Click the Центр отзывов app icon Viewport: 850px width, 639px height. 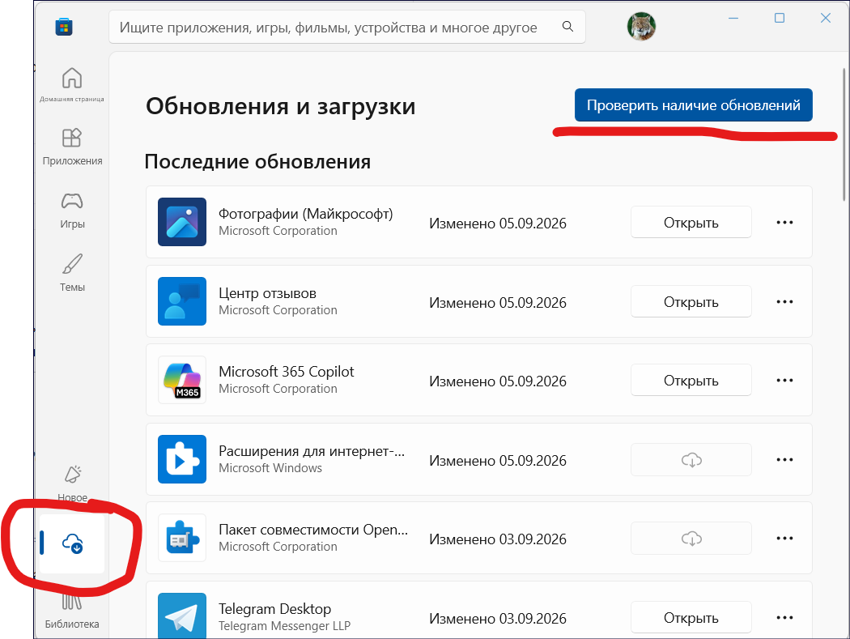coord(182,301)
